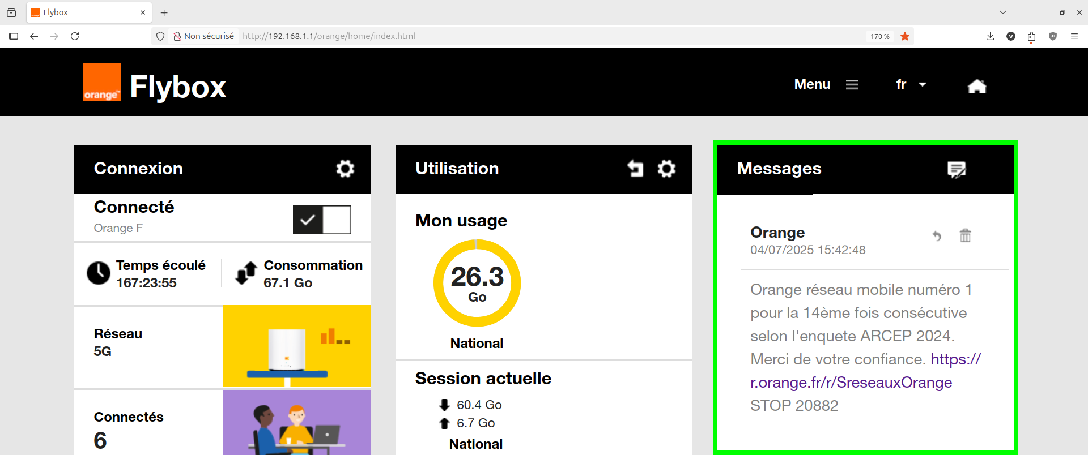1088x455 pixels.
Task: Open the list all tabs chevron
Action: pos(1003,12)
